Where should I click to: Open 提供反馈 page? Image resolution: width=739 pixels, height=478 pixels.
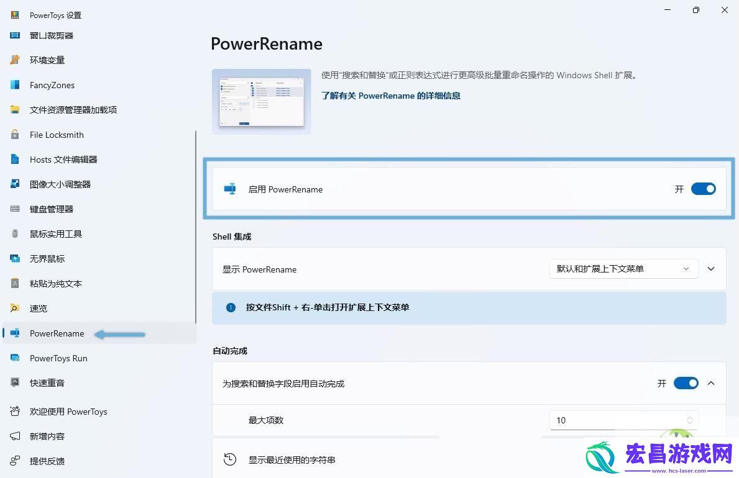click(x=47, y=461)
